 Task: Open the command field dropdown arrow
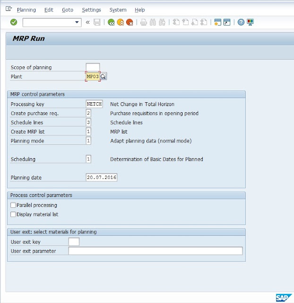tap(77, 22)
